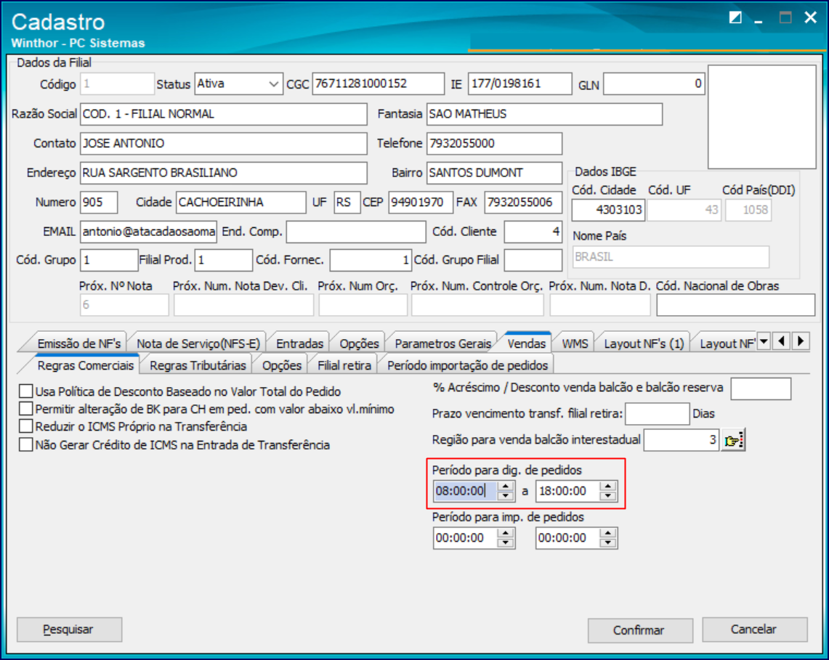Edit the Razão Social field
Image resolution: width=829 pixels, height=660 pixels.
[x=224, y=114]
